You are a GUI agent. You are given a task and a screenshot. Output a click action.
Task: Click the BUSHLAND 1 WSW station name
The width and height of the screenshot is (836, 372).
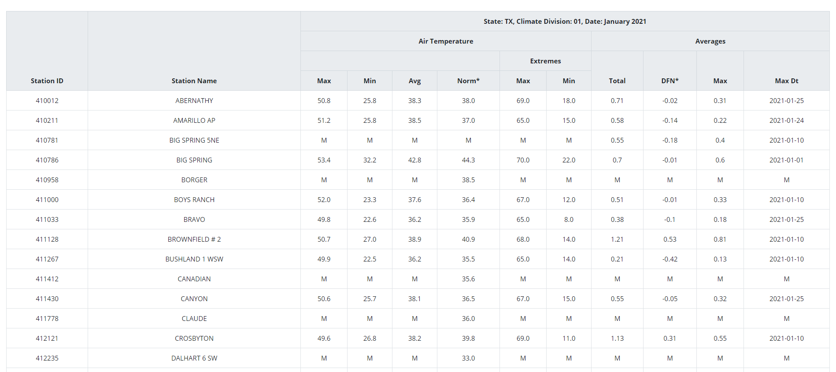click(194, 259)
